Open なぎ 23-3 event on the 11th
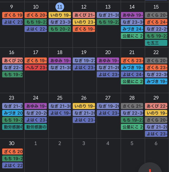Screen dimensions: 169x172 tap(60, 22)
